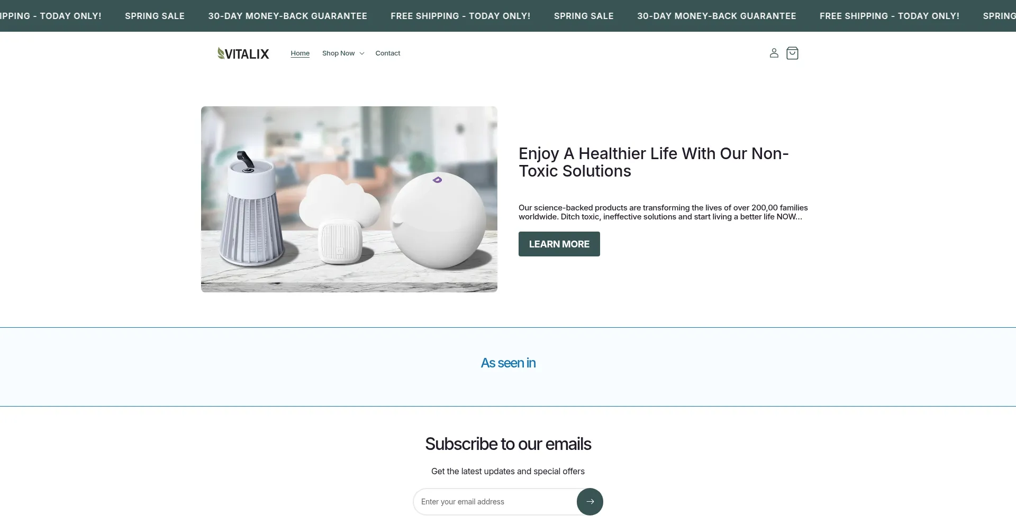Open the shopping cart icon
Screen dimensions: 1016x525
[792, 53]
